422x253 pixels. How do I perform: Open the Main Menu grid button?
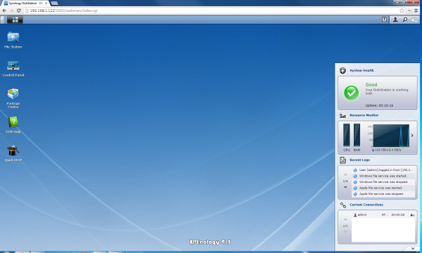pyautogui.click(x=15, y=20)
